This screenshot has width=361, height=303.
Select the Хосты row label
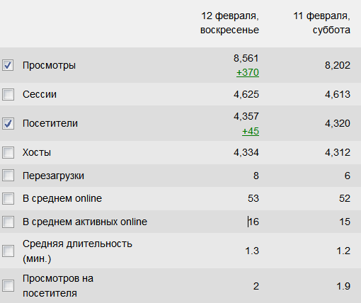coord(37,152)
